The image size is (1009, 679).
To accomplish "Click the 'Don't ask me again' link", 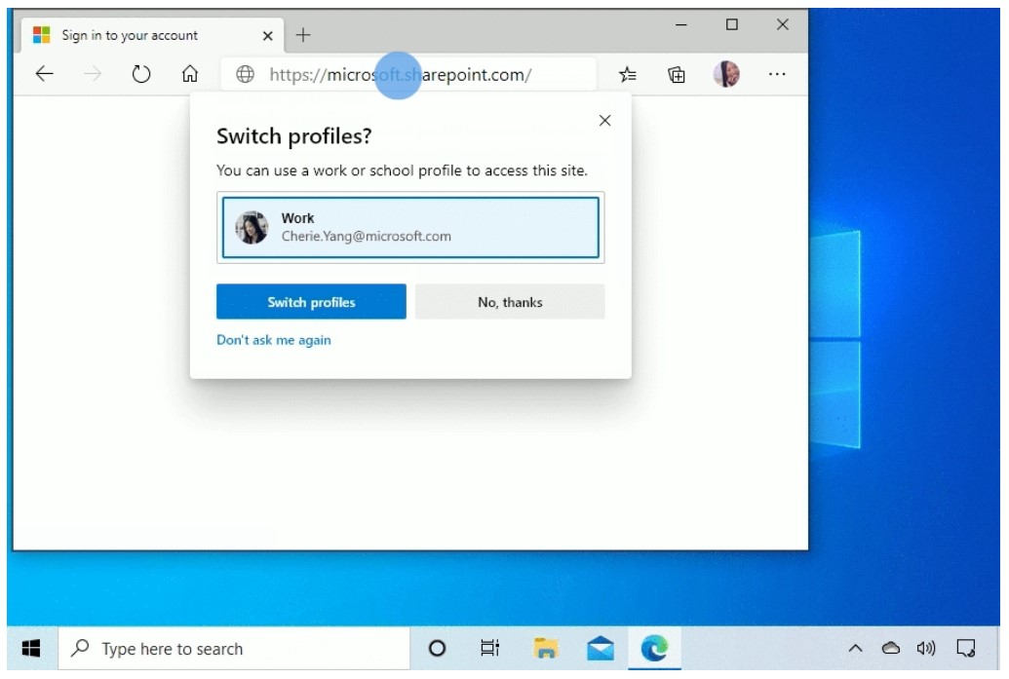I will pyautogui.click(x=274, y=340).
